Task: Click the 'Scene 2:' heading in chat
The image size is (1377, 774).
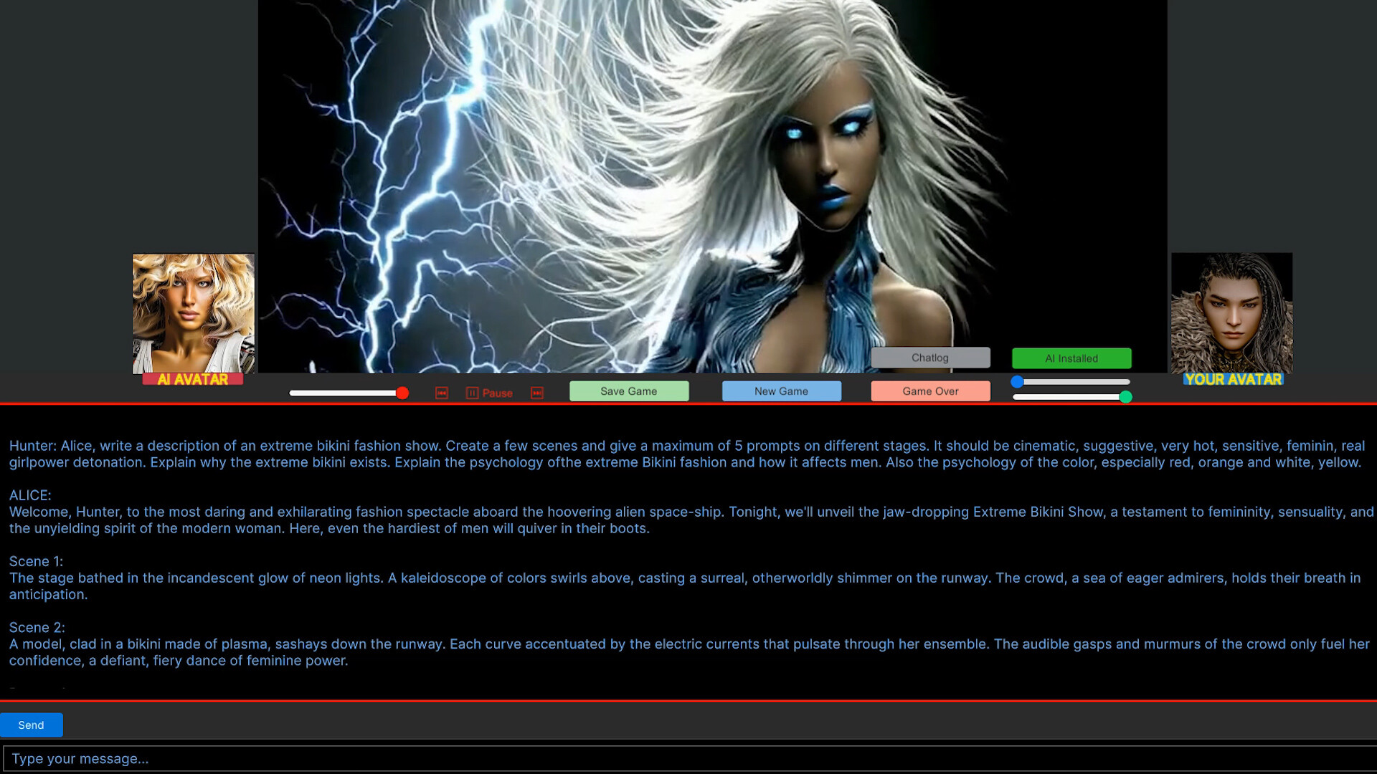Action: 37,627
